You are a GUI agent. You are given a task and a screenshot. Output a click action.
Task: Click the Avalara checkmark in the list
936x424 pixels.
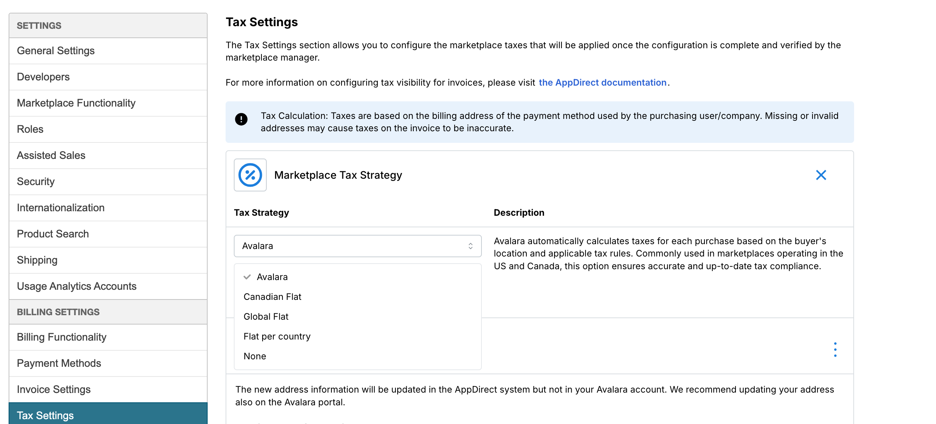(247, 277)
